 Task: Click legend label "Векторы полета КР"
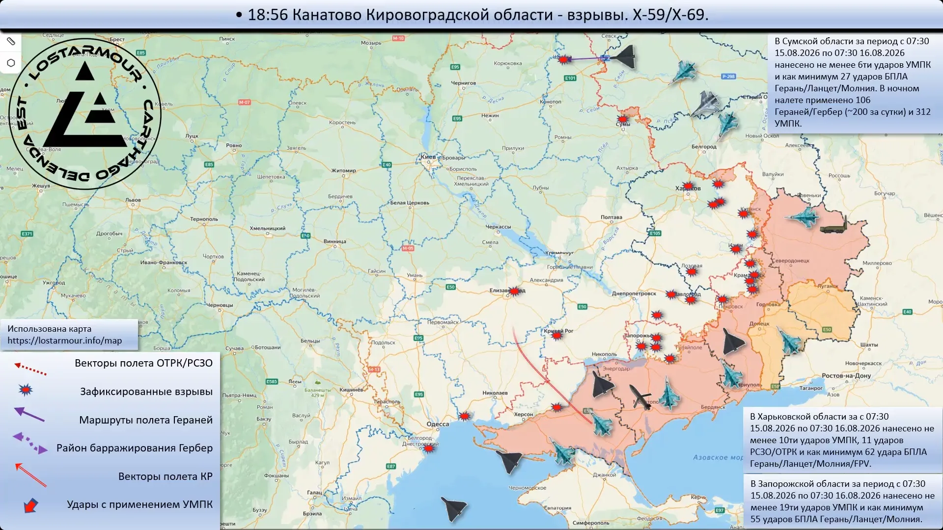click(166, 477)
